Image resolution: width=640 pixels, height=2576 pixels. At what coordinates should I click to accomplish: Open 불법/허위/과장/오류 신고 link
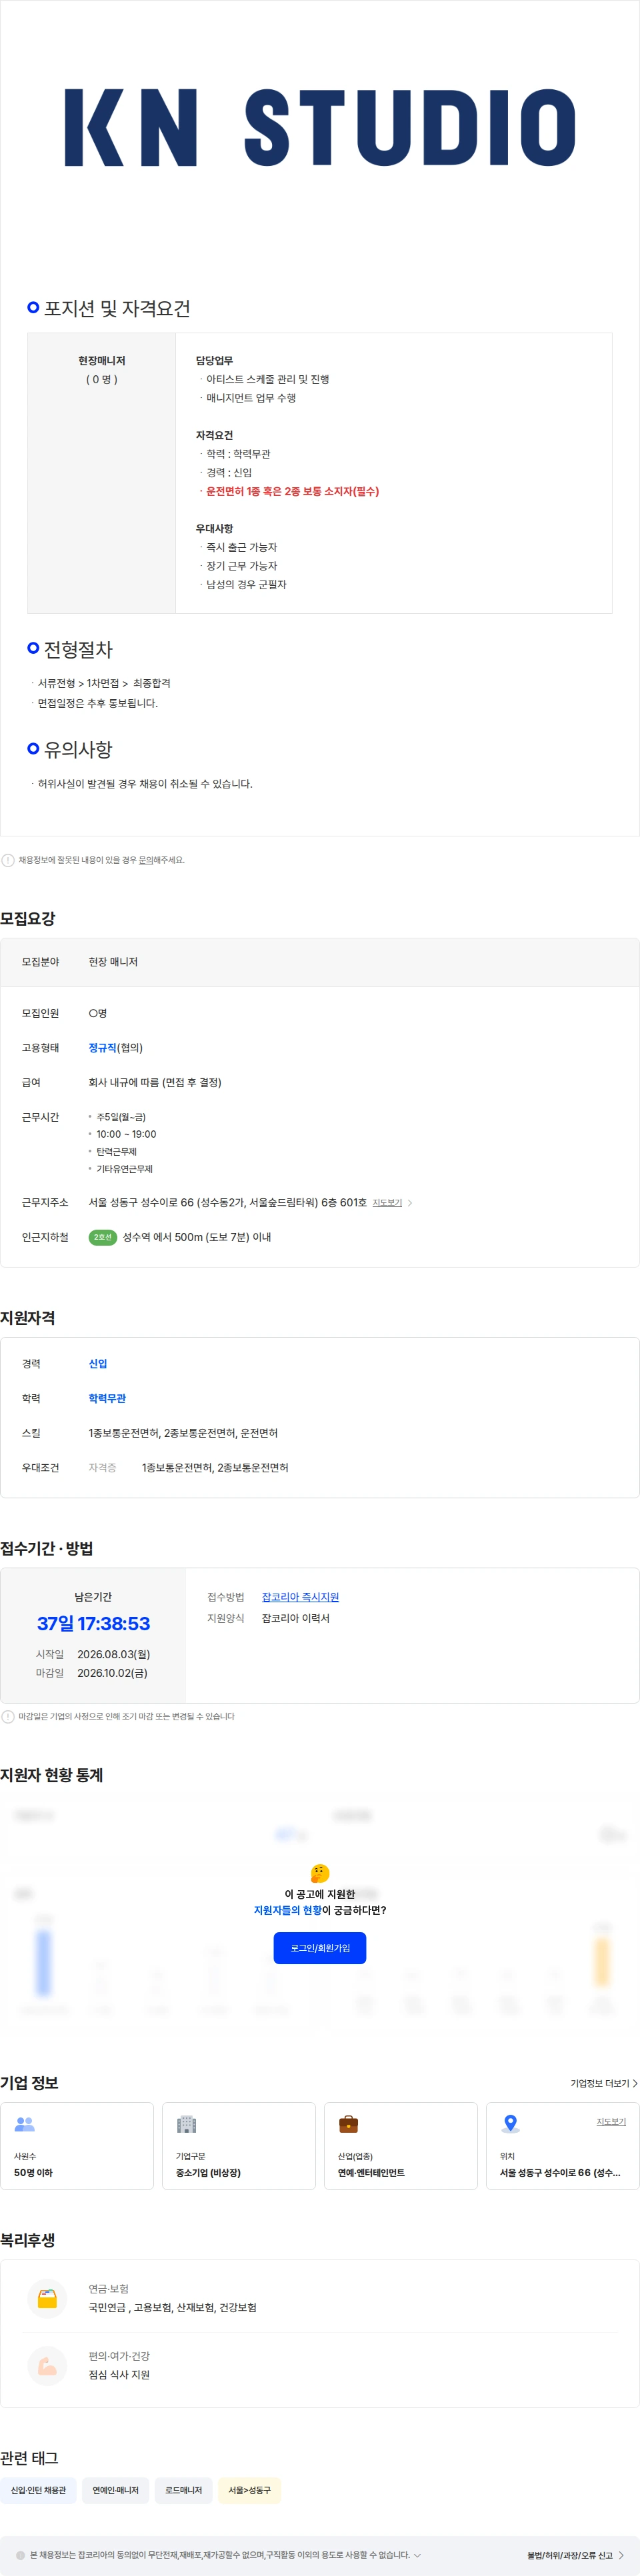(x=569, y=2555)
